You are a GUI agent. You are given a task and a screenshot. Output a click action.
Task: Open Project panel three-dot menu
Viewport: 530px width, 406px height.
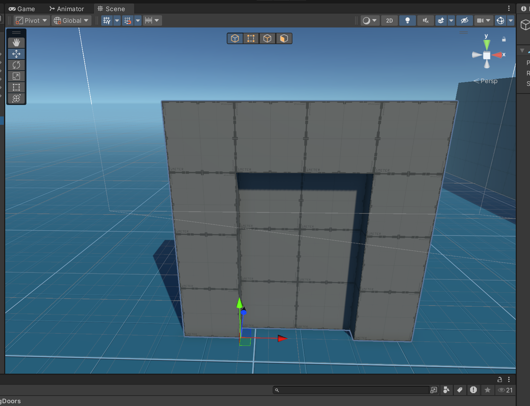click(509, 379)
